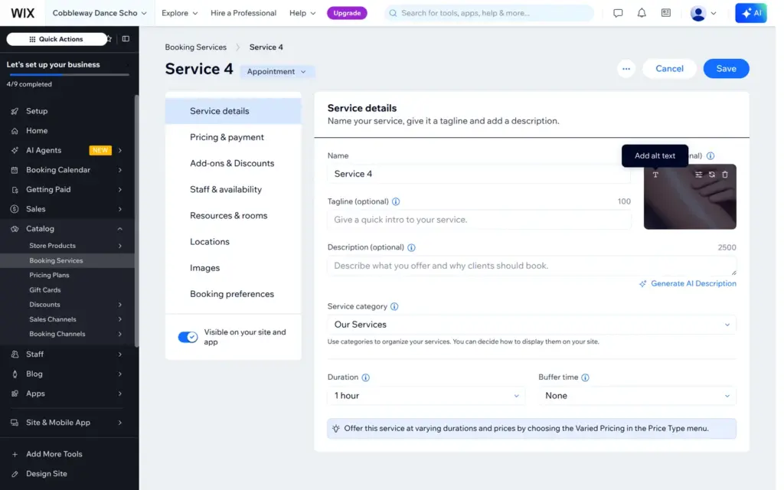Open Hire a Professional link
Image resolution: width=784 pixels, height=490 pixels.
click(x=243, y=13)
